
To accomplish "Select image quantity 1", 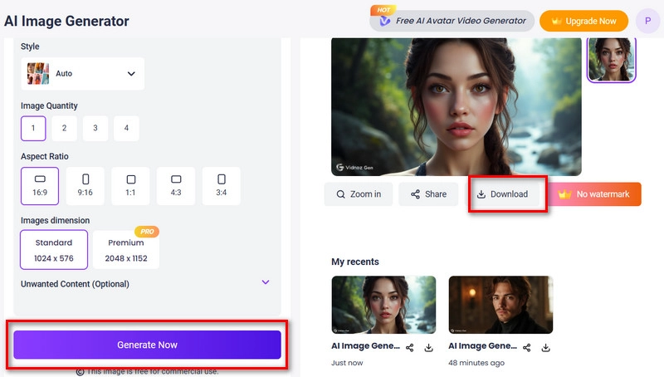I will tap(33, 128).
